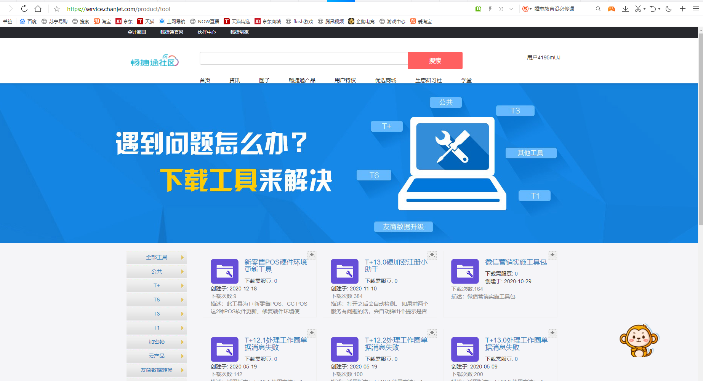This screenshot has height=381, width=703.
Task: Download 新零售POS硬件环境更新工具 via its download icon
Action: [x=312, y=255]
